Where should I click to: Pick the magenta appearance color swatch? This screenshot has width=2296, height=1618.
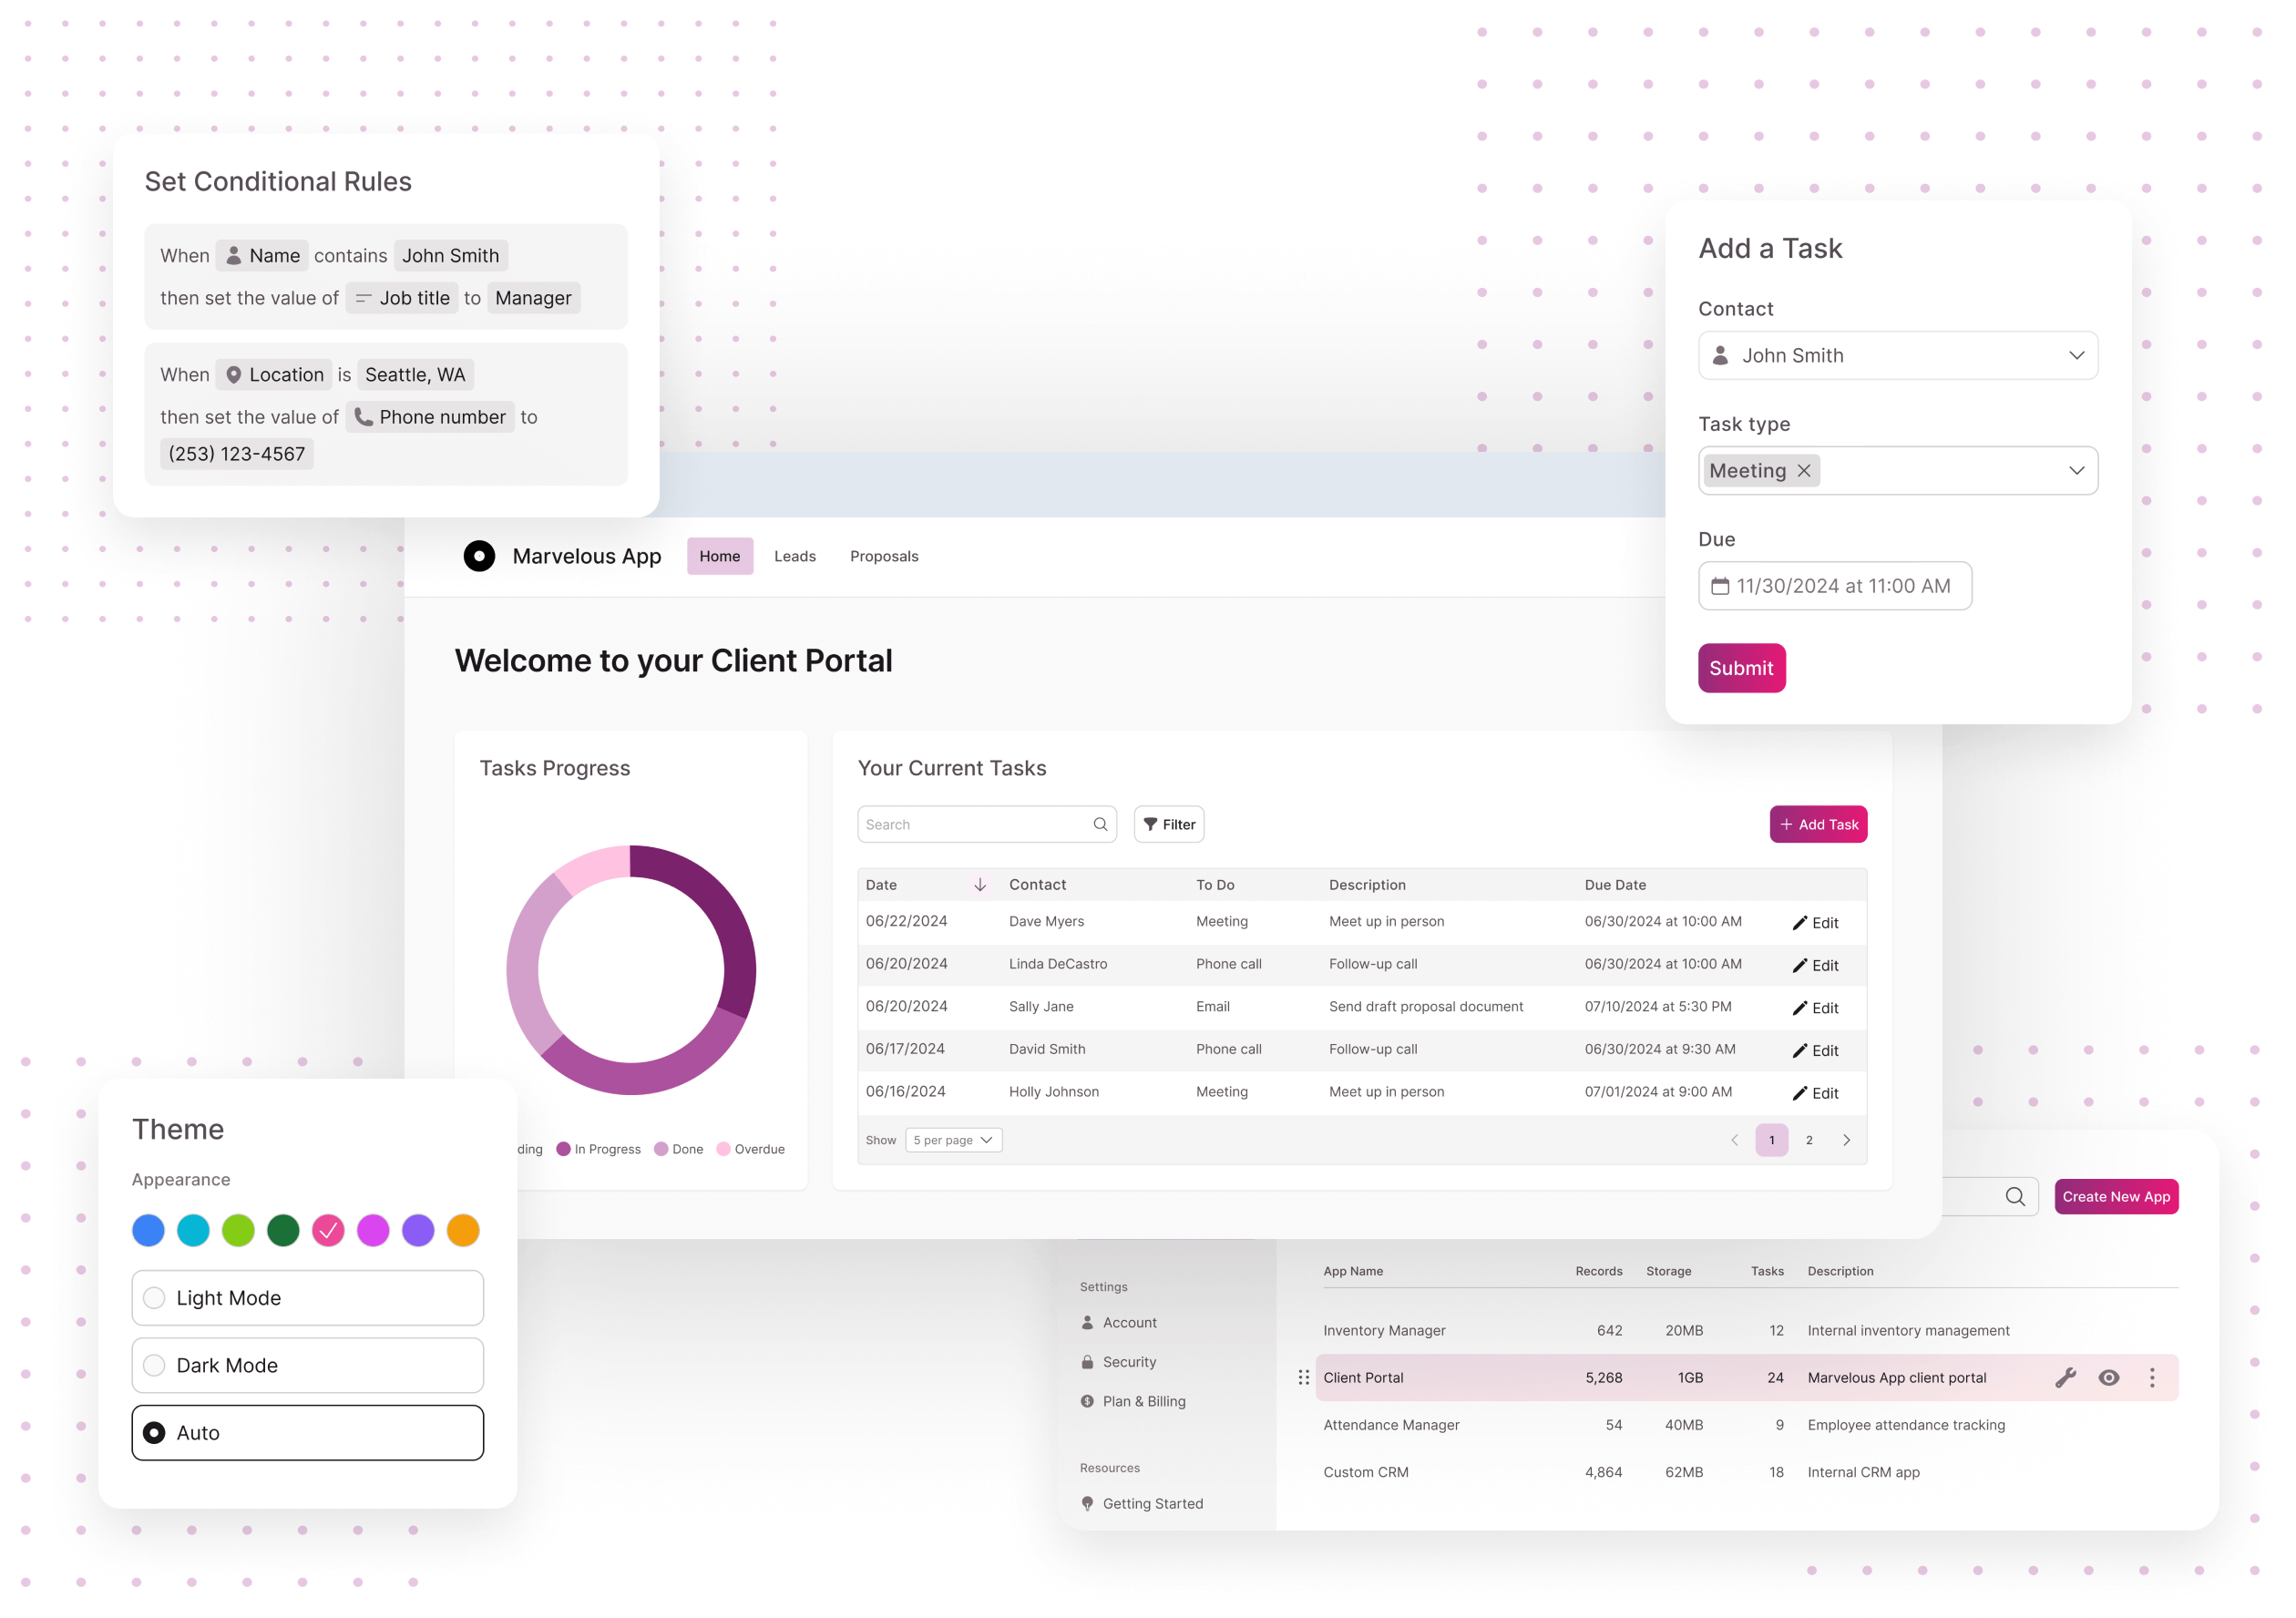pyautogui.click(x=373, y=1231)
